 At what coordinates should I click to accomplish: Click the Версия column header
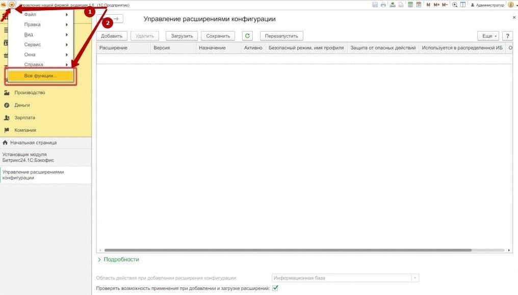(173, 48)
